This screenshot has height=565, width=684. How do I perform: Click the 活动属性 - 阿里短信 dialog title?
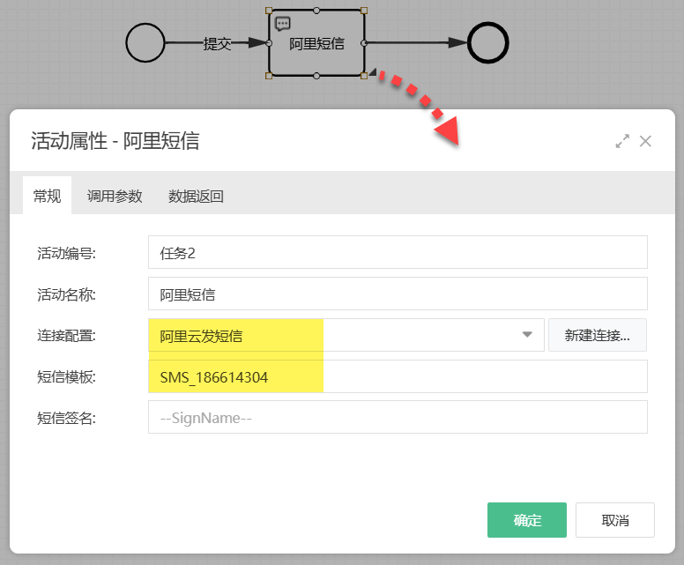[115, 141]
